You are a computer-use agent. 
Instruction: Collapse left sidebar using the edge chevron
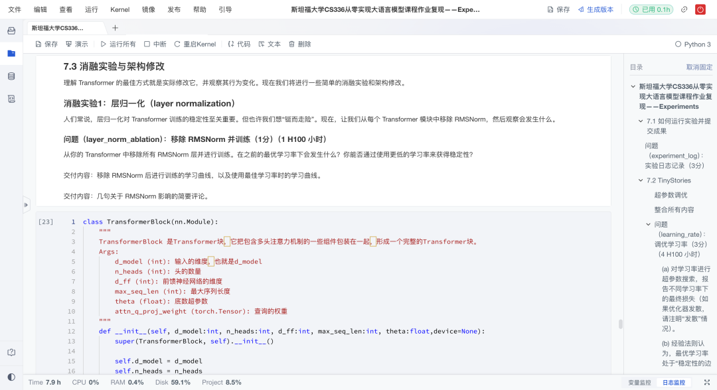coord(25,204)
